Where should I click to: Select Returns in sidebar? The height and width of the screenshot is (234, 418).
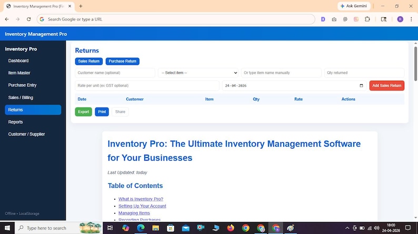click(33, 110)
